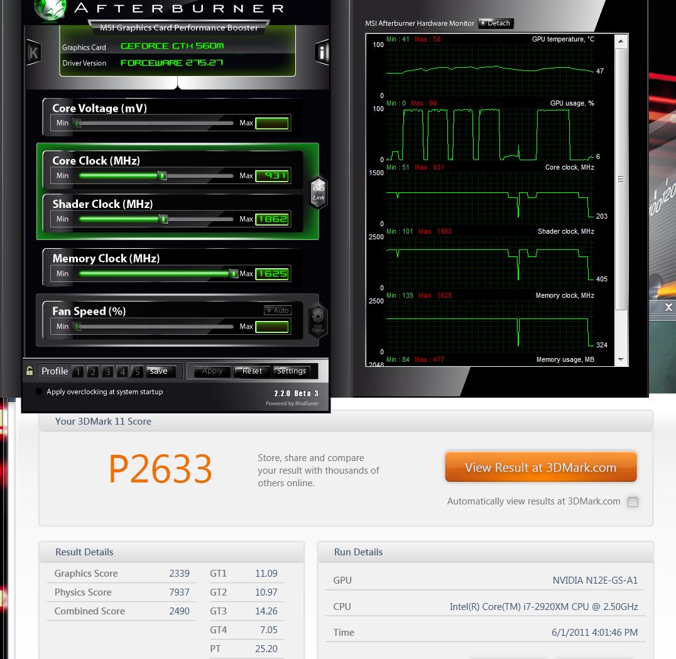Viewport: 676px width, 659px height.
Task: Toggle the fan speed Auto button
Action: [278, 310]
